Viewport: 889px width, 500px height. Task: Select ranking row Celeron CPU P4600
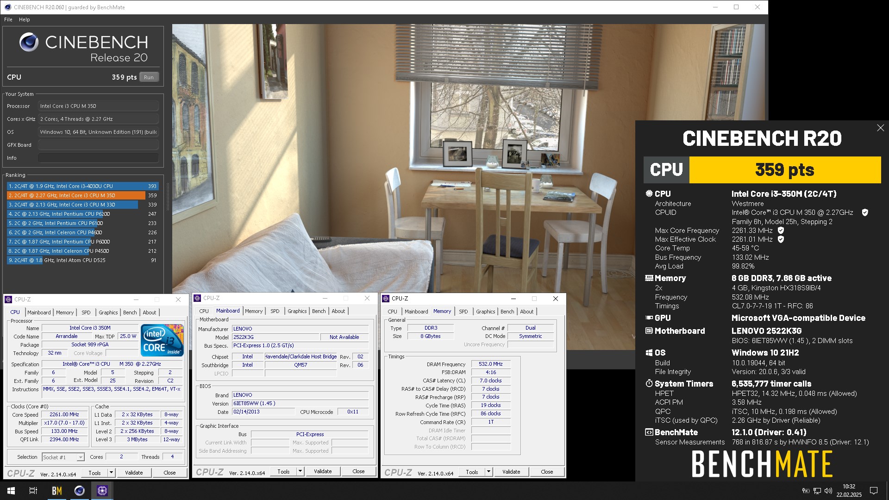point(83,232)
